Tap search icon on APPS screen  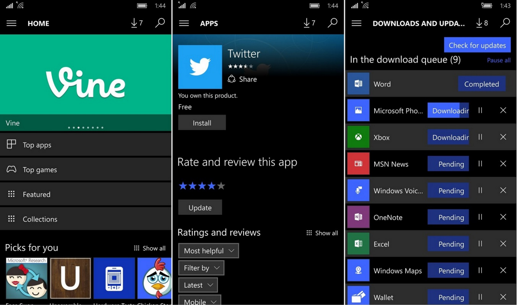(332, 23)
